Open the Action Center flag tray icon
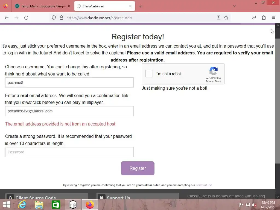280x210 pixels. [241, 205]
